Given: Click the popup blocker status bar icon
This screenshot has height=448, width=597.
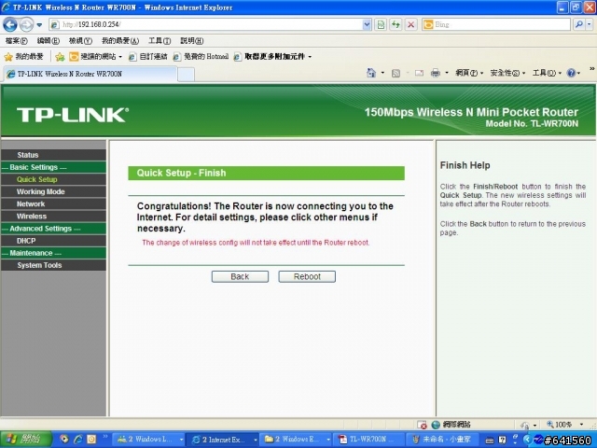Looking at the screenshot, I should [x=422, y=425].
